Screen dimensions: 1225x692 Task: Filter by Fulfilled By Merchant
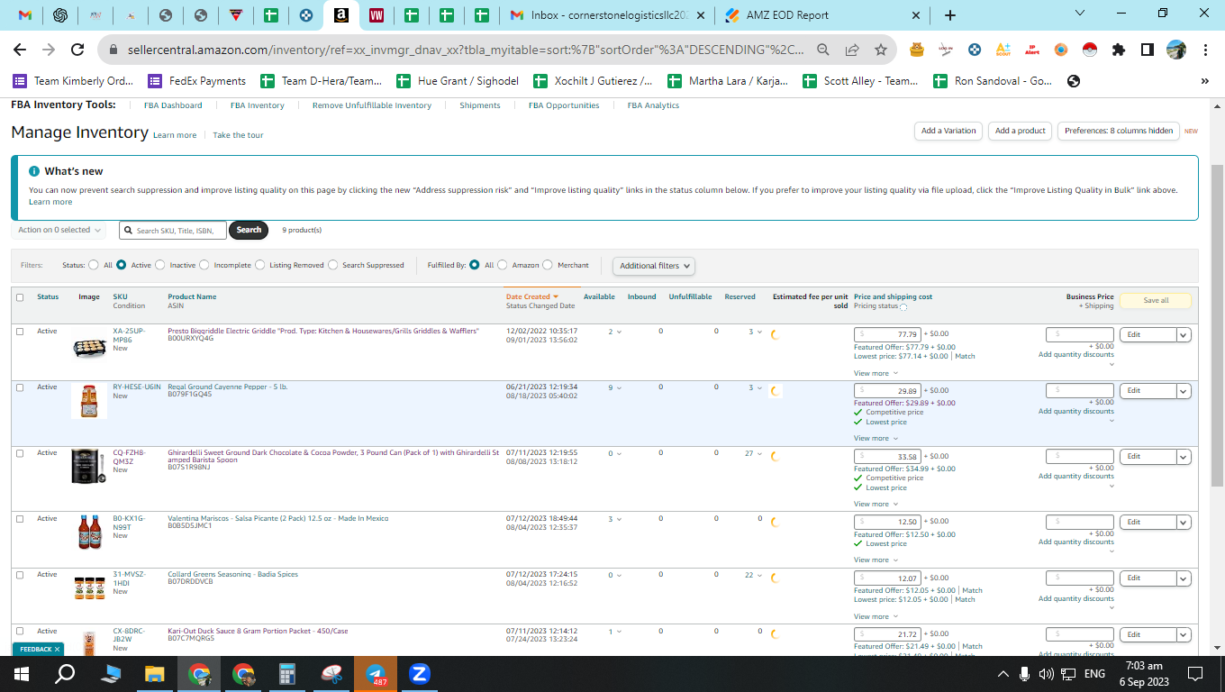click(548, 266)
